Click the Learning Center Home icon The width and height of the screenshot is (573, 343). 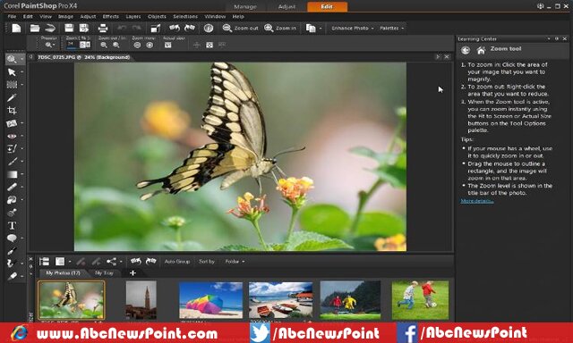[x=481, y=50]
